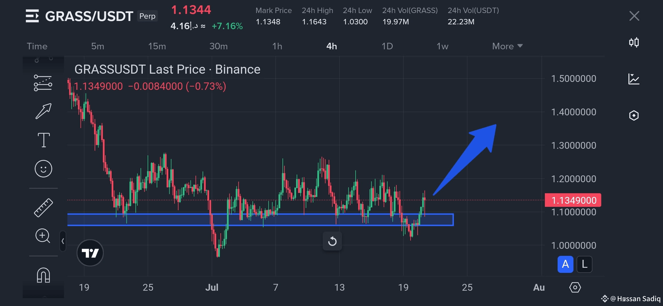663x306 pixels.
Task: Switch to the 1h timeframe
Action: (277, 46)
